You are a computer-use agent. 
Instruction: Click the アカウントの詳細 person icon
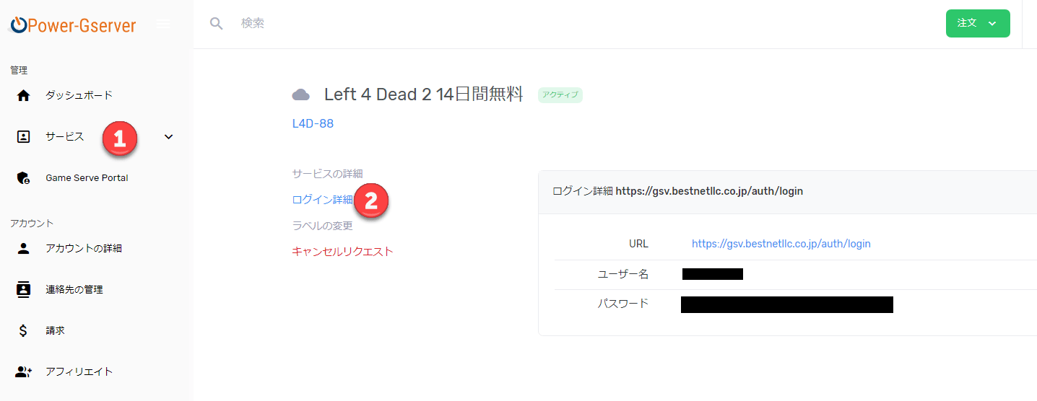click(x=23, y=248)
